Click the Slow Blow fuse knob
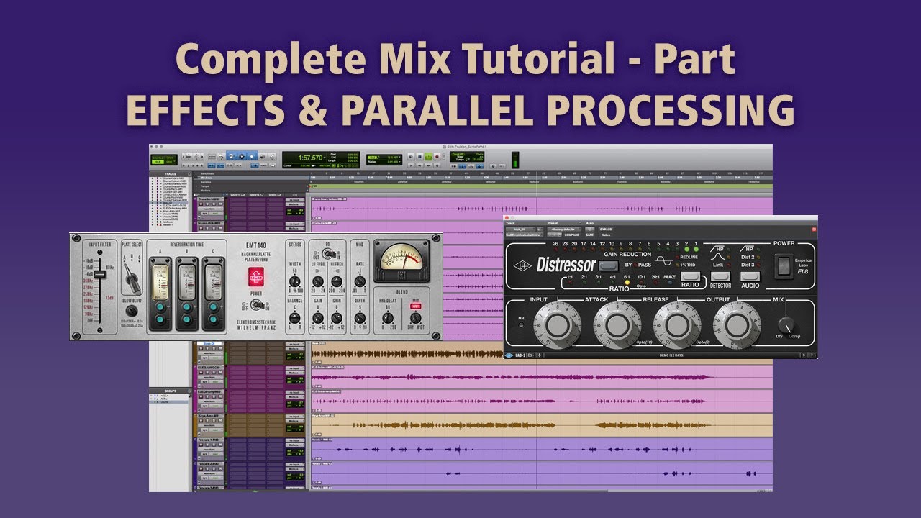The height and width of the screenshot is (518, 921). [x=132, y=311]
